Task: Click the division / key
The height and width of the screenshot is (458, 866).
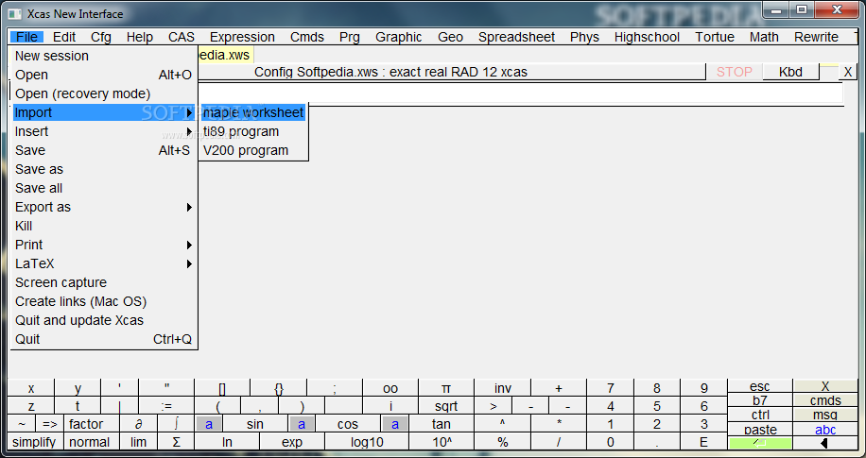Action: tap(559, 442)
